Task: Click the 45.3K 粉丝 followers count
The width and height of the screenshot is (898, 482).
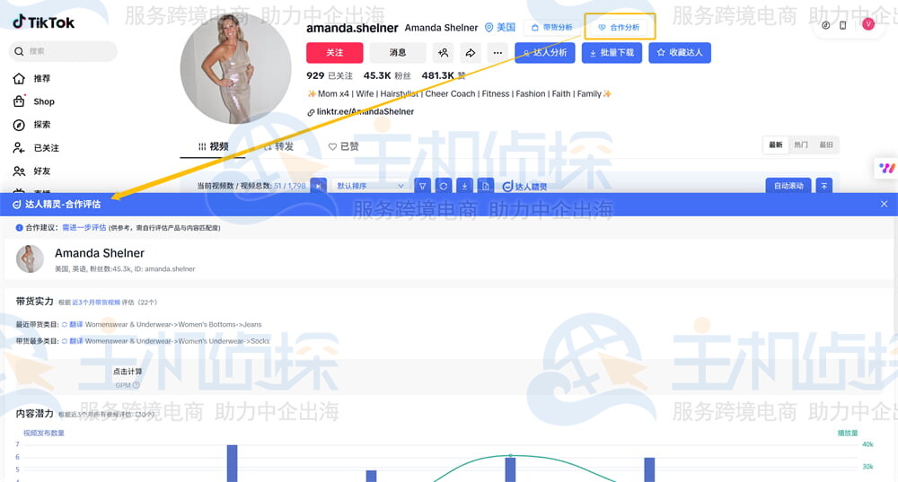Action: [387, 75]
